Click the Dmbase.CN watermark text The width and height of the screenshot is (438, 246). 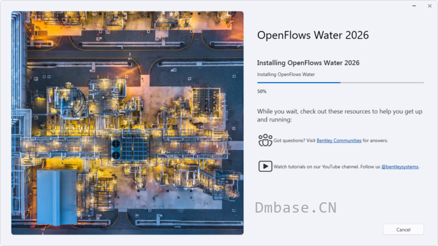tap(296, 208)
